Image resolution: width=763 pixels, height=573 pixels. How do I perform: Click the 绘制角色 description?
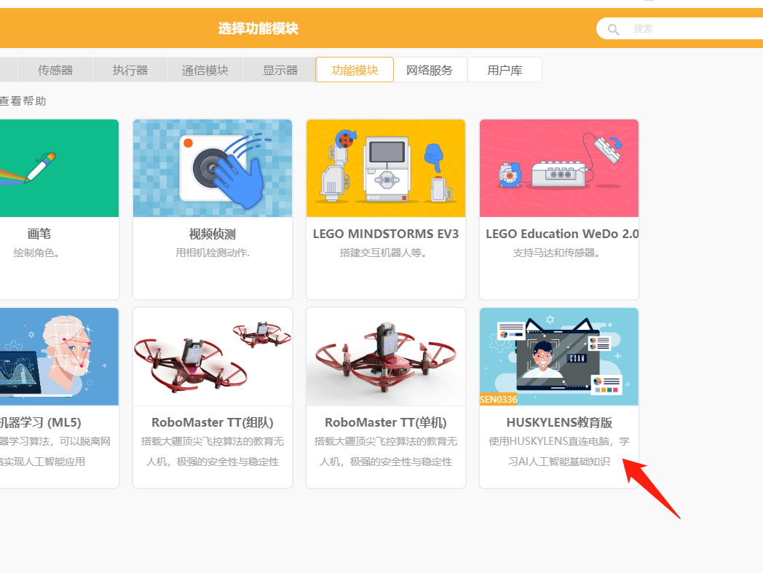tap(36, 253)
